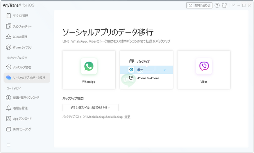The width and height of the screenshot is (254, 153).
Task: Click the お問い合わせ contact button
Action: tap(199, 5)
